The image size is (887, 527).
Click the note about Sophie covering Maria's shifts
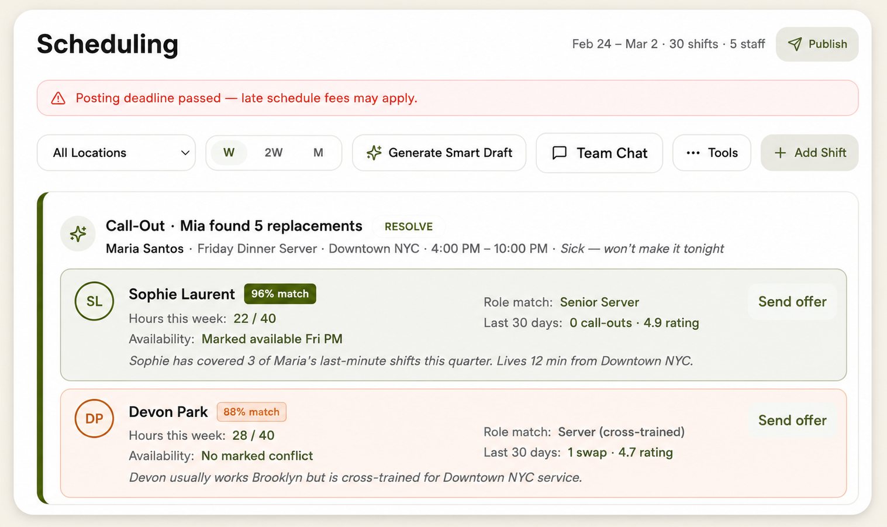411,361
